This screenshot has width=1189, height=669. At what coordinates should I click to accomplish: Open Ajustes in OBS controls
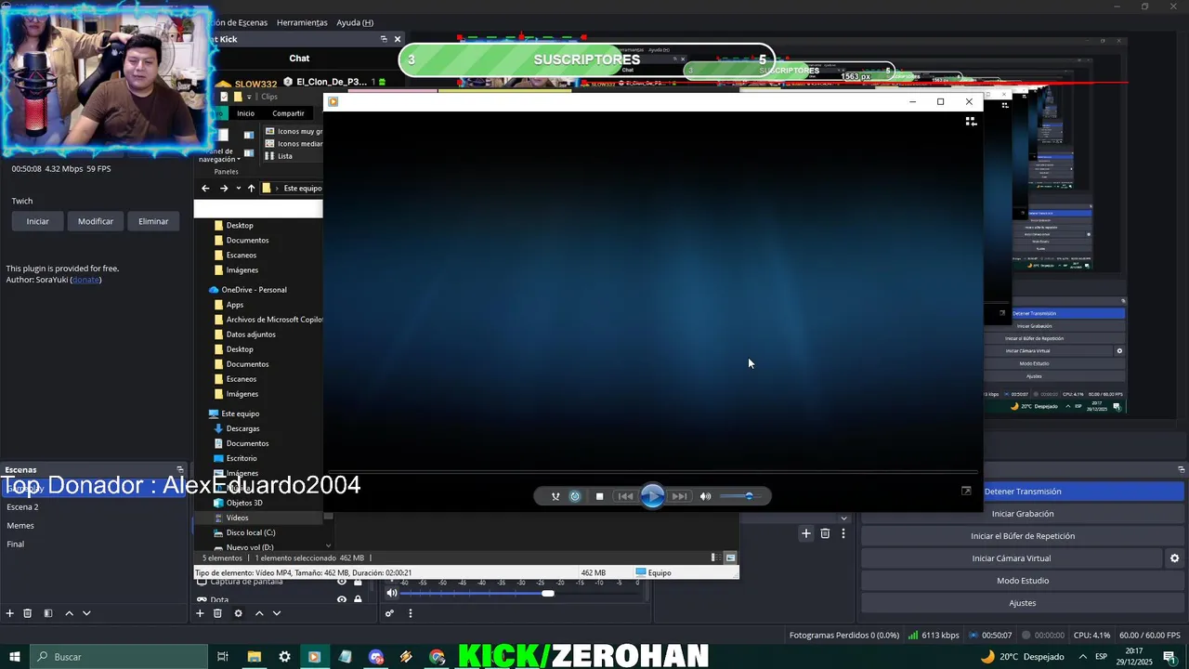[1022, 603]
